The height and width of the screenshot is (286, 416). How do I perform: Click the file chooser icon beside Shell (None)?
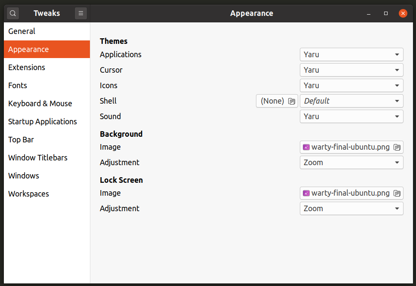pos(292,101)
